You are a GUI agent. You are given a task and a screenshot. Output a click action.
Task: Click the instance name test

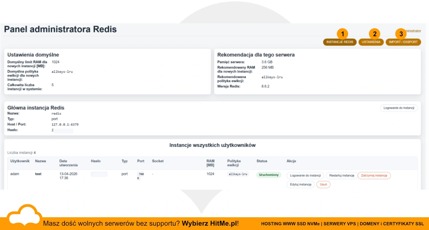point(38,174)
